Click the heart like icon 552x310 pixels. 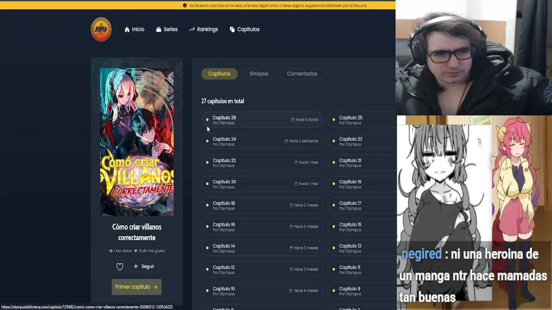pos(120,267)
